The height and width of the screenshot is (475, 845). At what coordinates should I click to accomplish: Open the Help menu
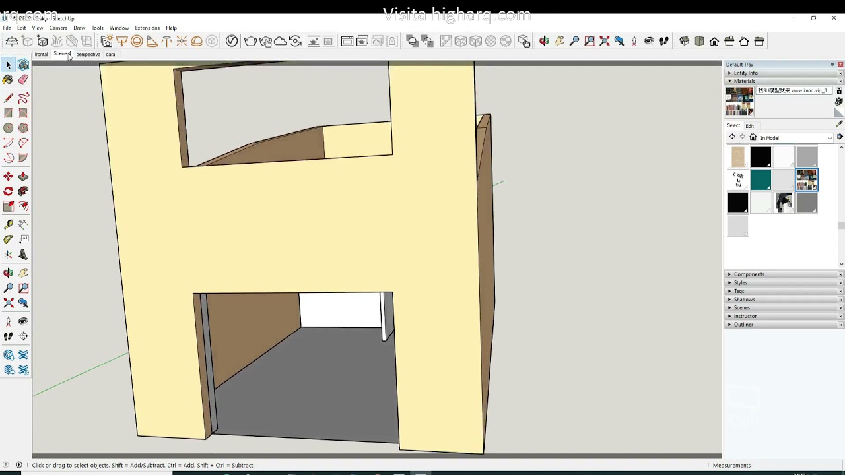[x=171, y=28]
